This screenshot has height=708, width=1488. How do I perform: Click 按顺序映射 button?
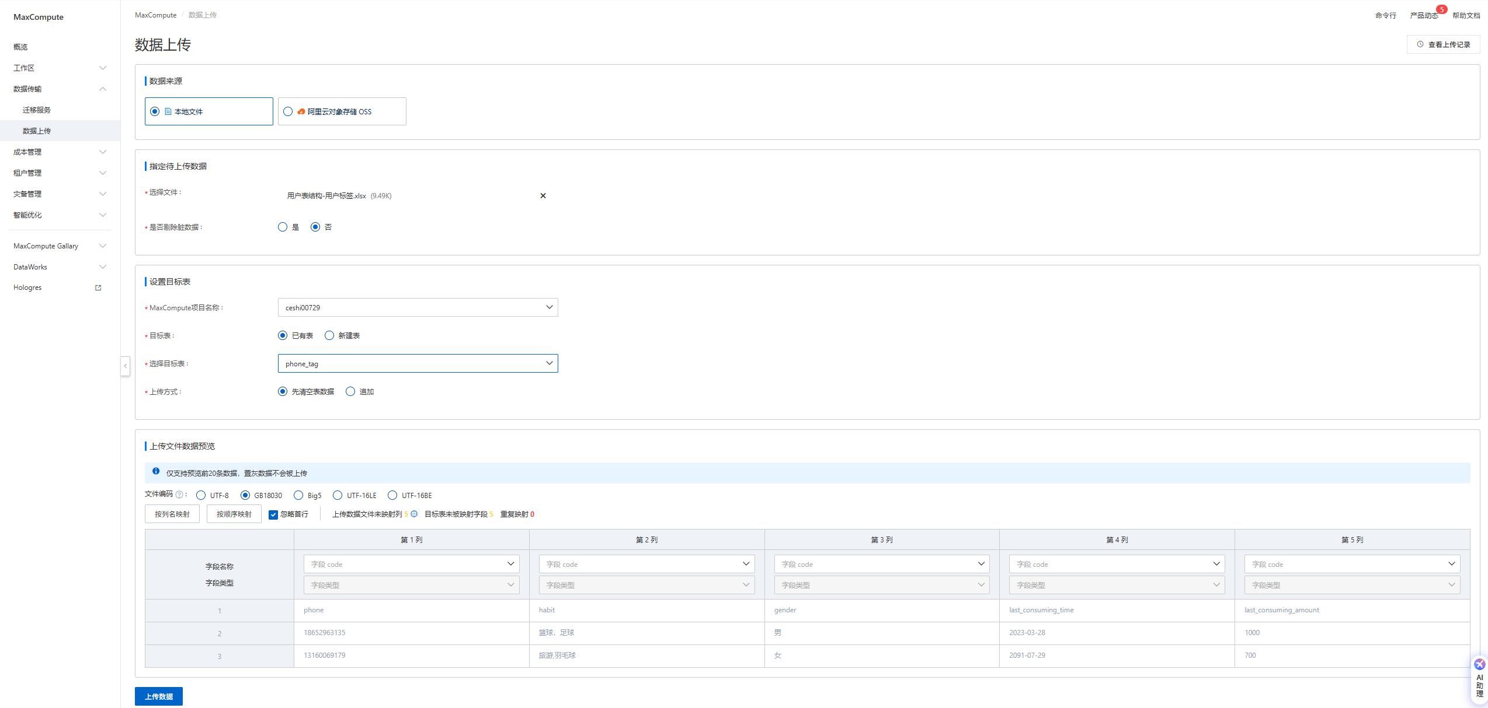234,514
